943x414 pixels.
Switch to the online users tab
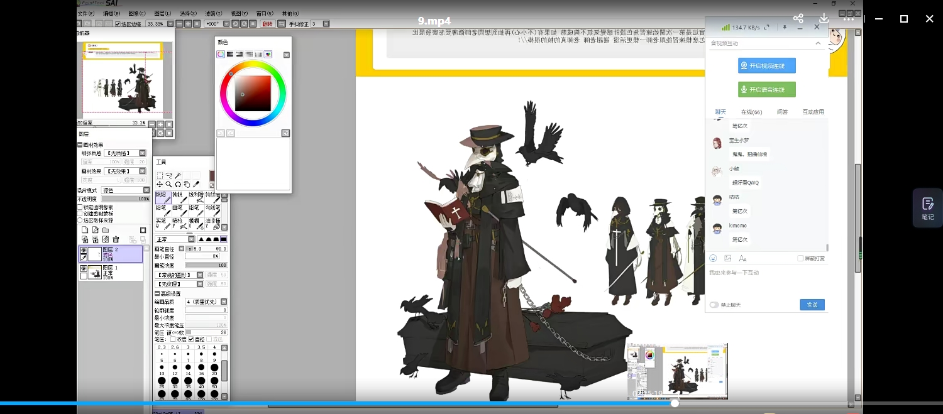coord(751,112)
